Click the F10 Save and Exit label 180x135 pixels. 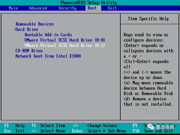(x=153, y=131)
